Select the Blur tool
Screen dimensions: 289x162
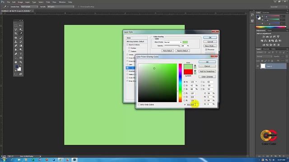[16, 49]
